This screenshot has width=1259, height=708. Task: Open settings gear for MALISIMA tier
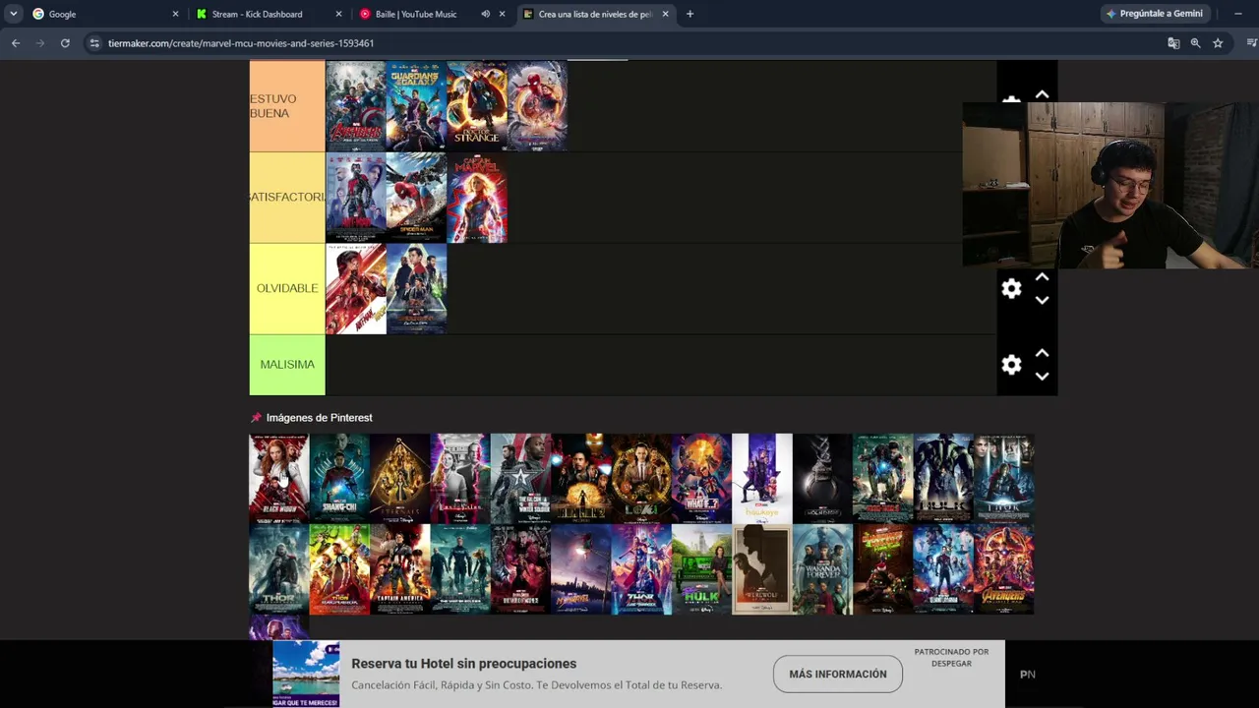pos(1011,365)
